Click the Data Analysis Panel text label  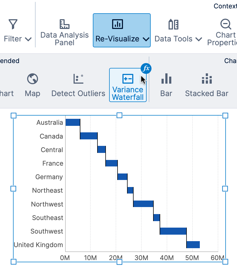(x=64, y=39)
